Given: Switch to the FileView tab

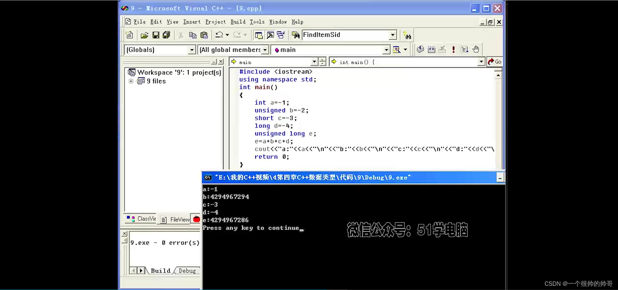Looking at the screenshot, I should coord(175,220).
